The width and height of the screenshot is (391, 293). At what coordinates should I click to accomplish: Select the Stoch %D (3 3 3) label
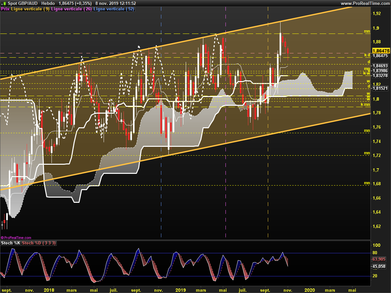tap(39, 243)
